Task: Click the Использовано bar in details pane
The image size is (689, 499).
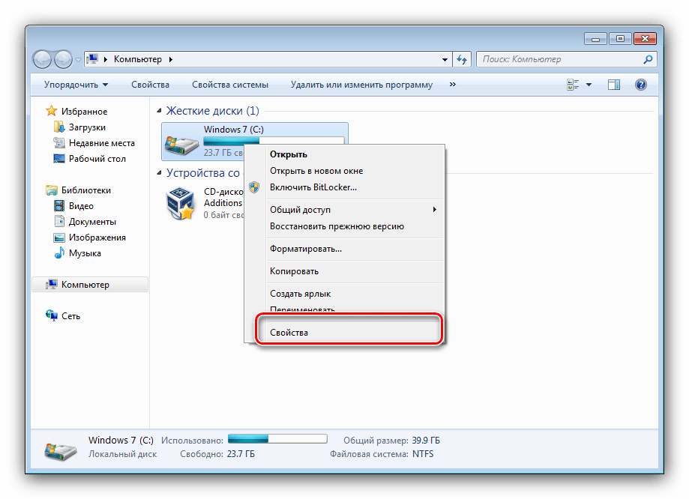Action: (277, 439)
